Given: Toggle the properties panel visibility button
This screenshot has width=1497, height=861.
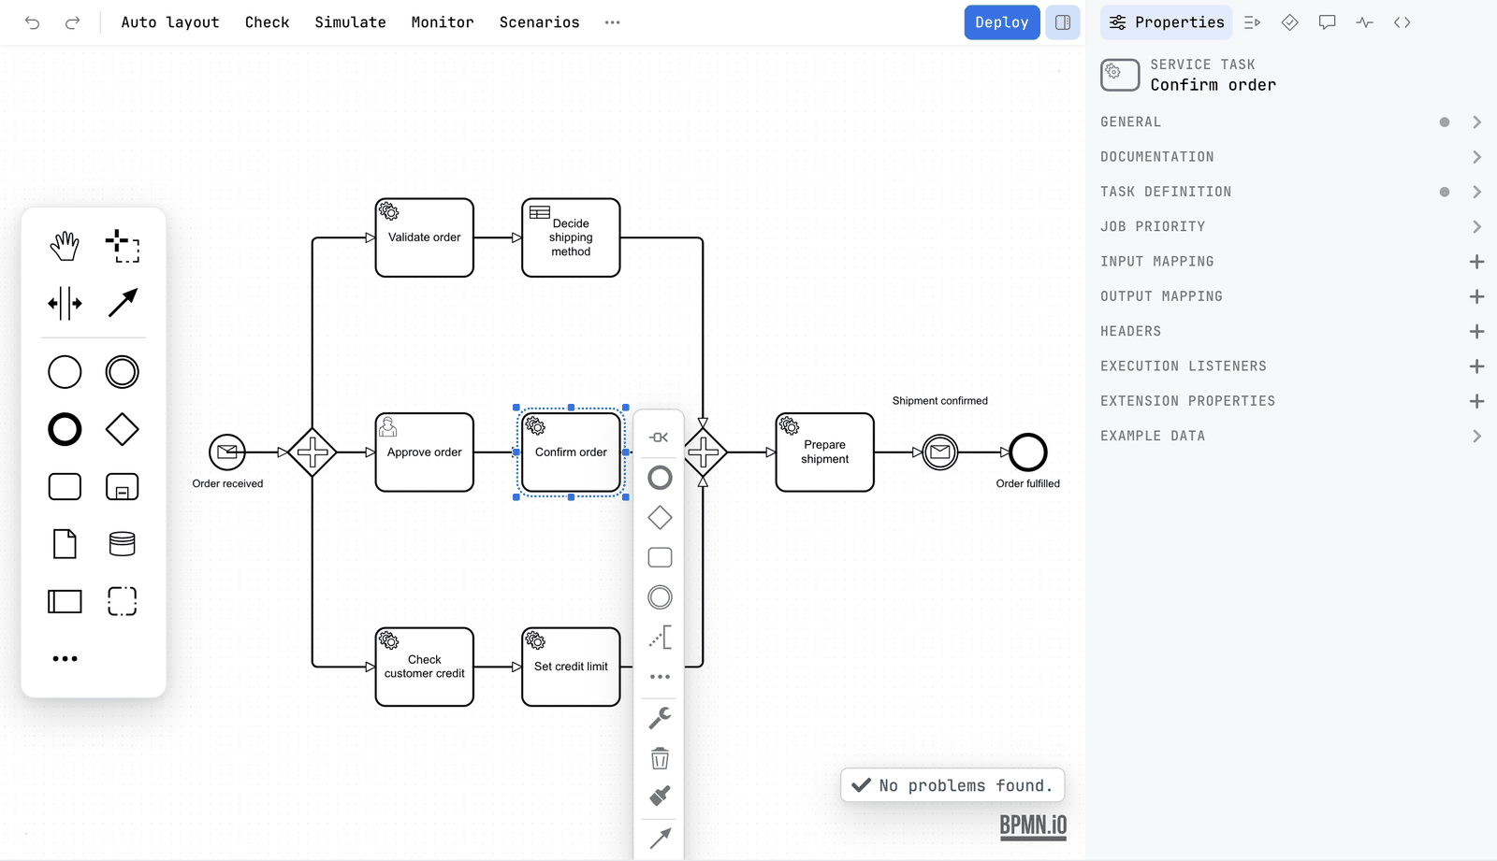Looking at the screenshot, I should click(1063, 22).
